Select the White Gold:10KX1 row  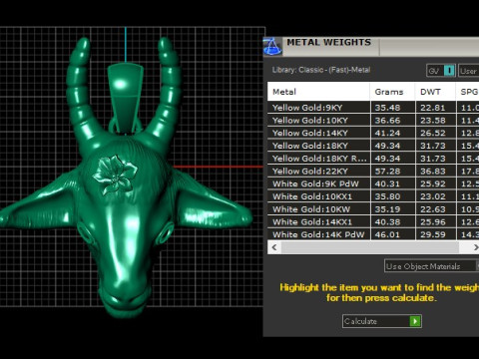coord(373,196)
